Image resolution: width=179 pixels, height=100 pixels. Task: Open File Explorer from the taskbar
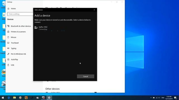point(15,97)
